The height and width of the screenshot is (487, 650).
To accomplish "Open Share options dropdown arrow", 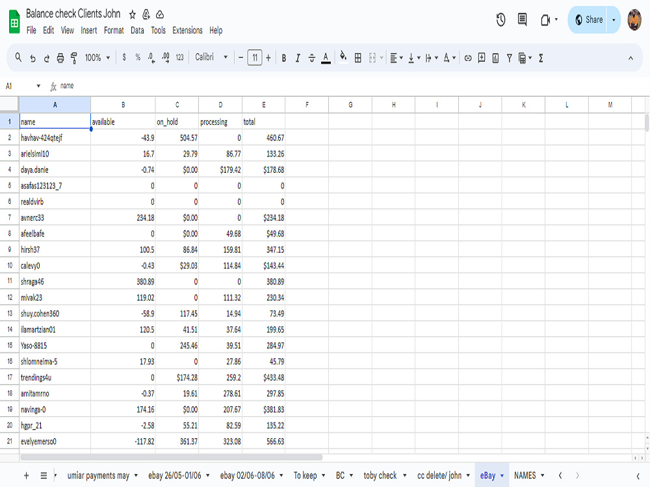I will click(x=614, y=19).
